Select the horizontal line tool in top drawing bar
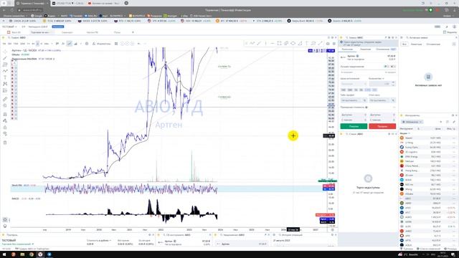459x258 pixels. (x=273, y=43)
